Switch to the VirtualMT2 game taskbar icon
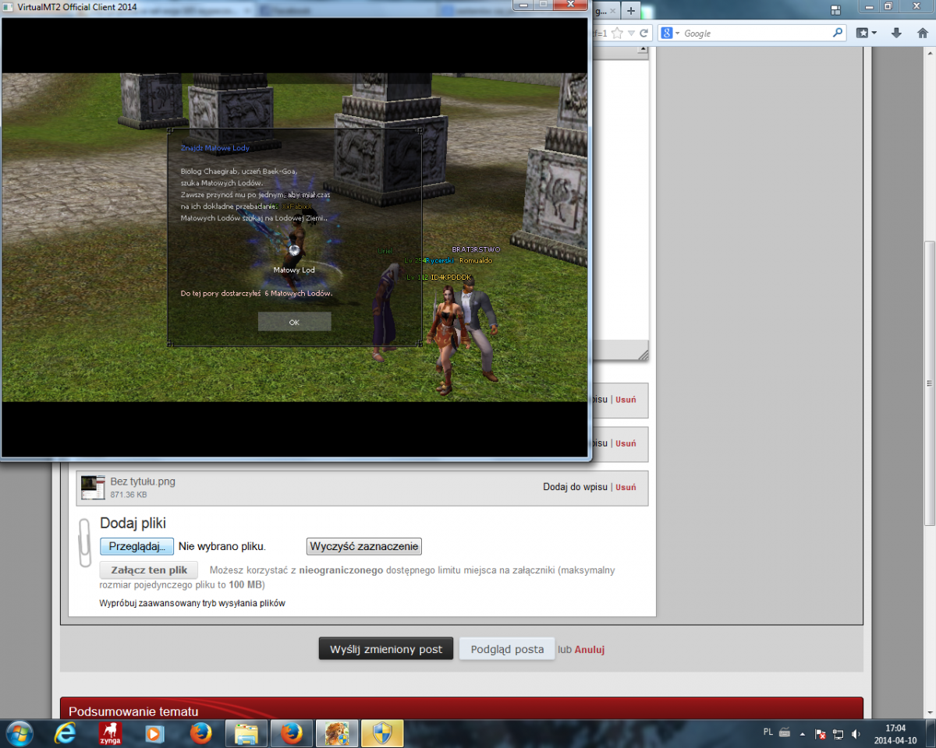 pyautogui.click(x=337, y=733)
